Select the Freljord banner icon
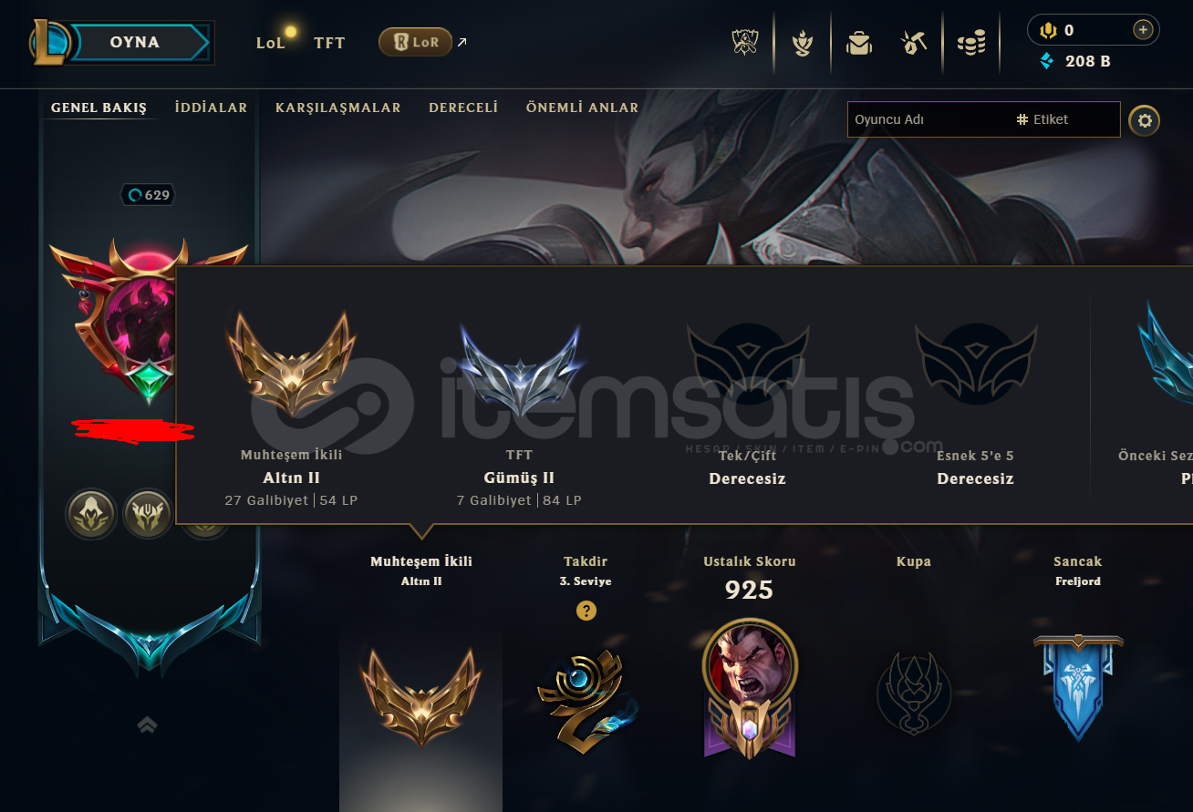 click(x=1078, y=687)
